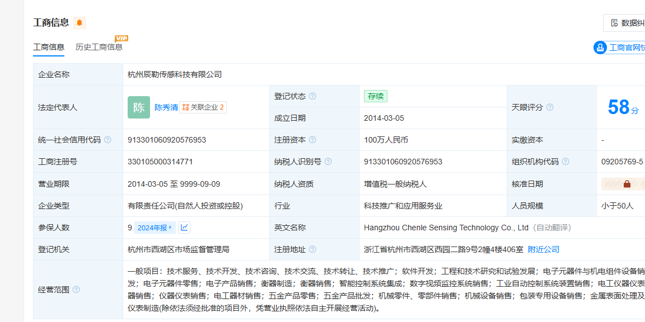This screenshot has height=322, width=645.
Task: Click help icon beside 组织机构代码
Action: pos(565,162)
